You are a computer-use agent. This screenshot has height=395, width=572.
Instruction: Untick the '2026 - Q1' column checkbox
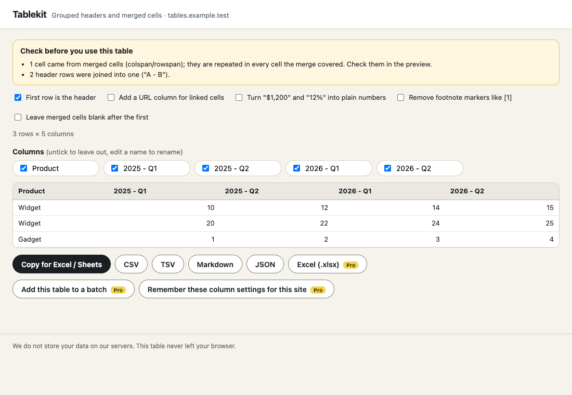(x=296, y=168)
